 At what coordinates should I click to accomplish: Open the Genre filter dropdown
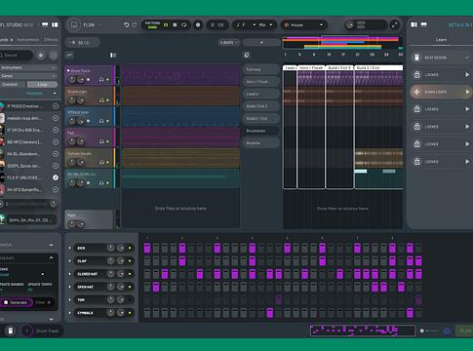[28, 76]
